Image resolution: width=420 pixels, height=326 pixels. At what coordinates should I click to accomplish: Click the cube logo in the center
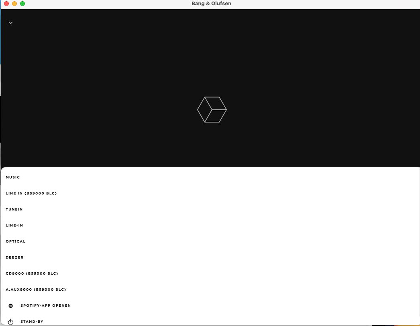click(x=212, y=109)
